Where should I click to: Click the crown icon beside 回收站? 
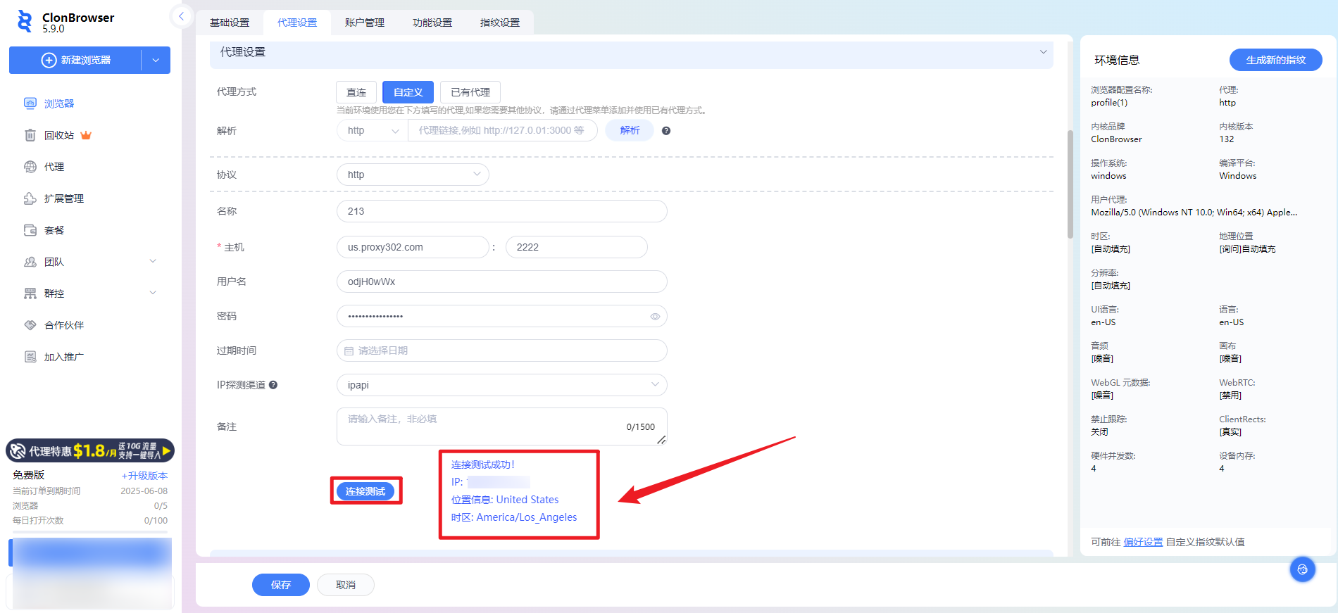pyautogui.click(x=86, y=135)
